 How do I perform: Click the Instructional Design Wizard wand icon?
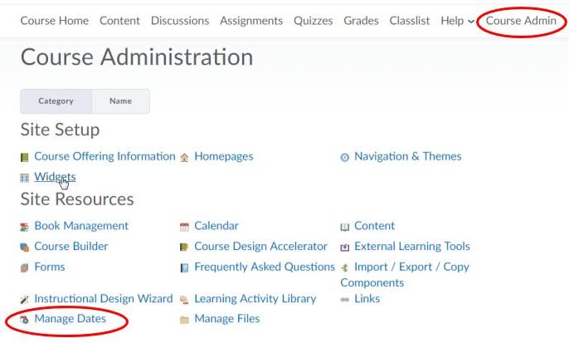[25, 299]
